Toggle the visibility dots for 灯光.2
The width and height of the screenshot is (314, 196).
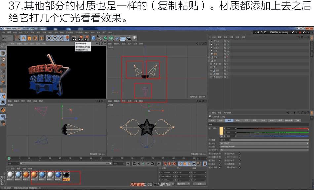click(x=227, y=48)
